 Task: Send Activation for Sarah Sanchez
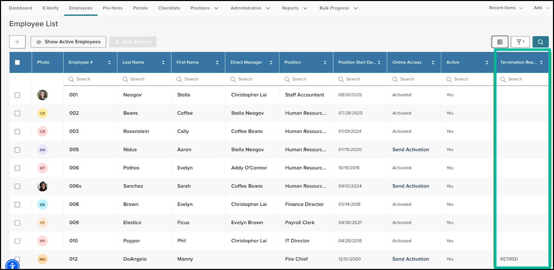tap(411, 186)
